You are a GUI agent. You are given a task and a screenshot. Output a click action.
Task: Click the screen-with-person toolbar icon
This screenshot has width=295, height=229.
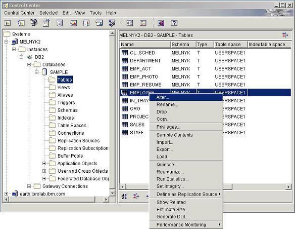point(99,23)
